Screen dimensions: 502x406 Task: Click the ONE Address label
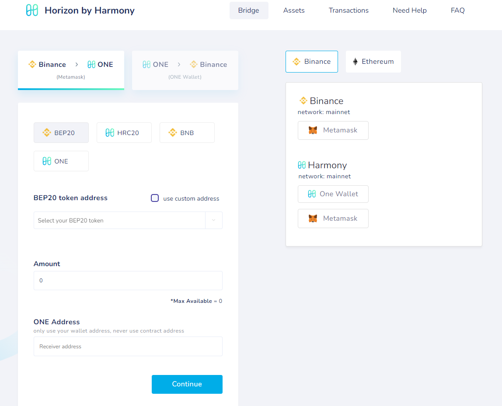point(57,322)
